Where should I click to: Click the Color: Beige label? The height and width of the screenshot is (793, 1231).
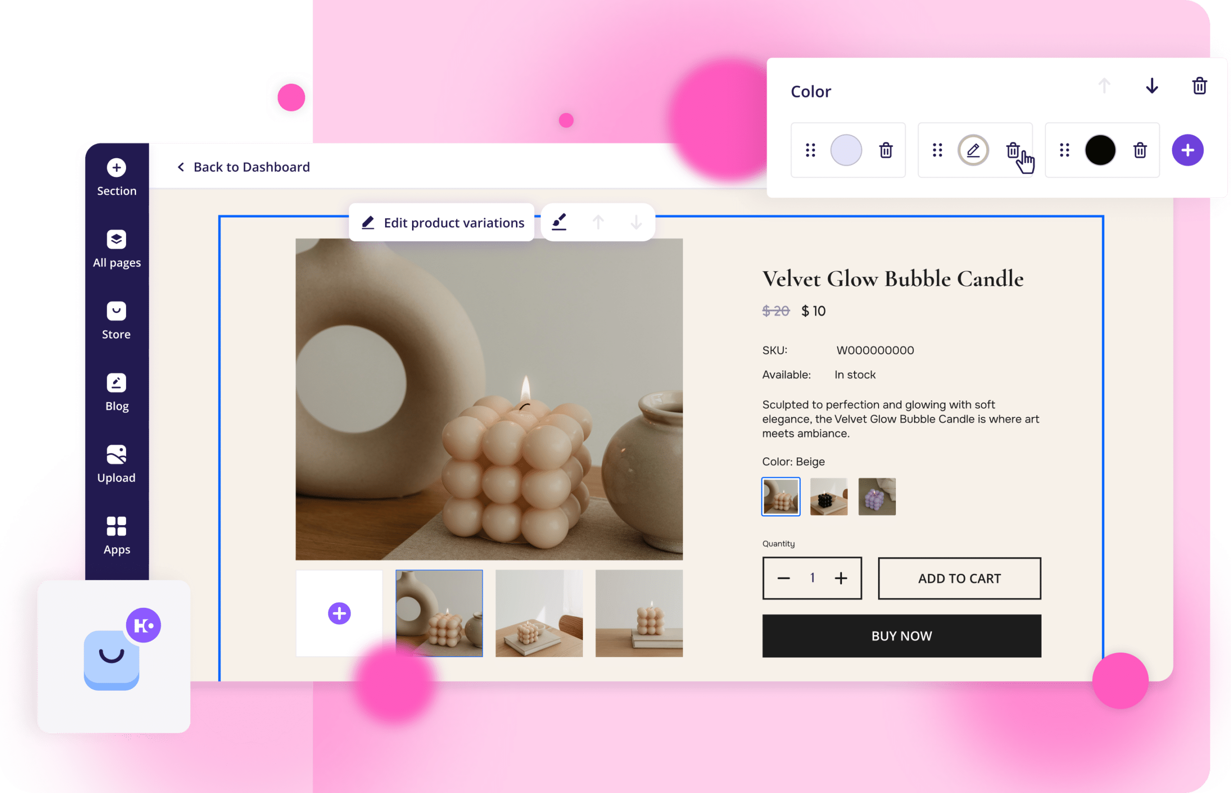[x=793, y=462]
